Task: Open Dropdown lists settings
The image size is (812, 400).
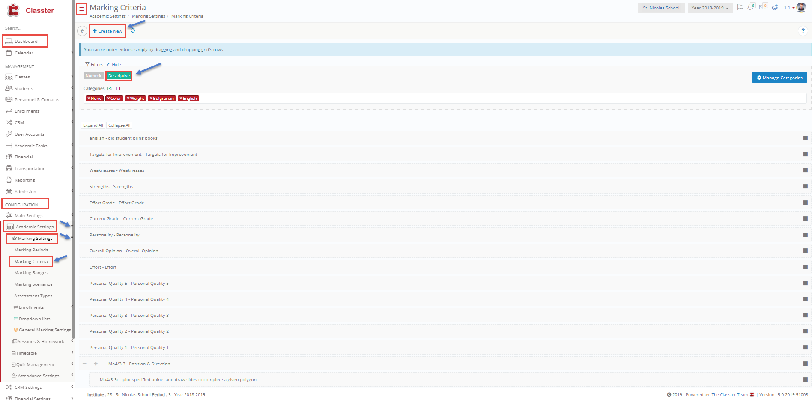Action: (34, 319)
